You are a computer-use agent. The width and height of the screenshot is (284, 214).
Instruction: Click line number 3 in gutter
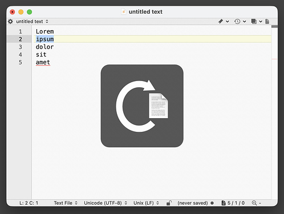point(21,47)
